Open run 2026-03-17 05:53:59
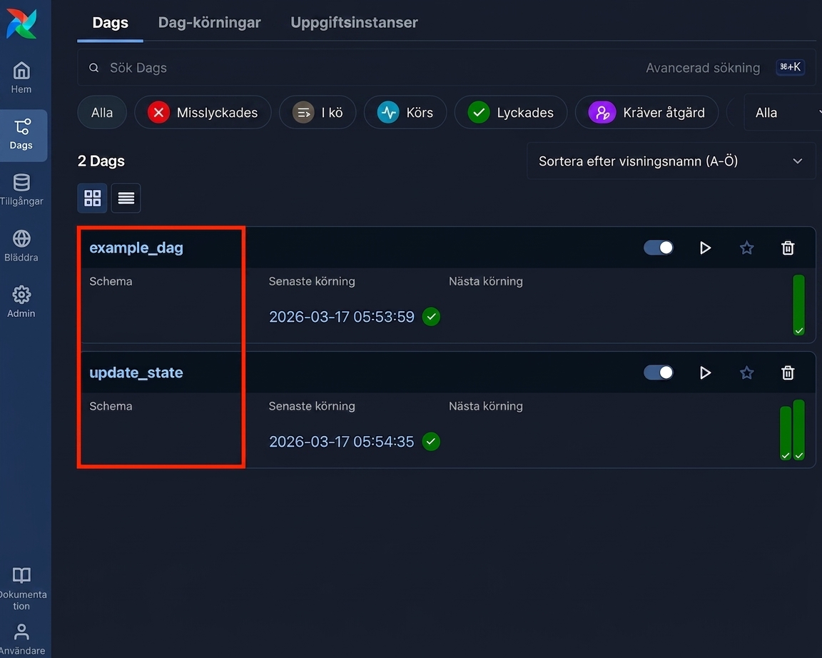 (341, 317)
